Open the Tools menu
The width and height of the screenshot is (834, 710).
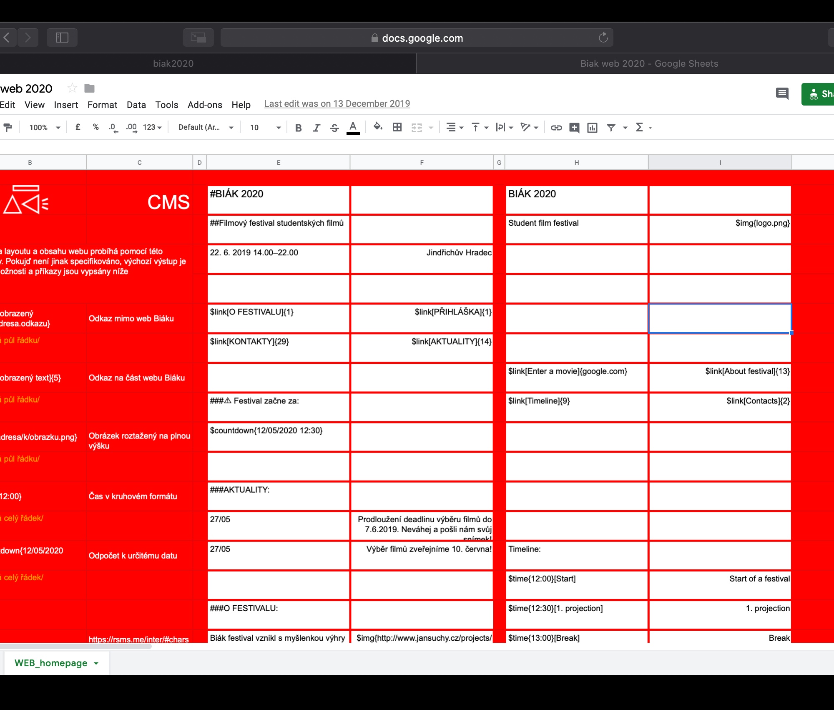click(x=167, y=105)
